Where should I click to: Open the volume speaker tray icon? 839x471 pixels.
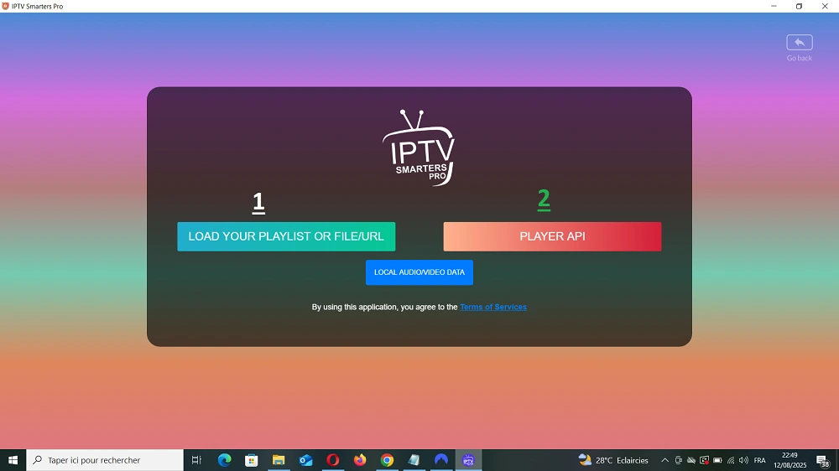pos(743,460)
